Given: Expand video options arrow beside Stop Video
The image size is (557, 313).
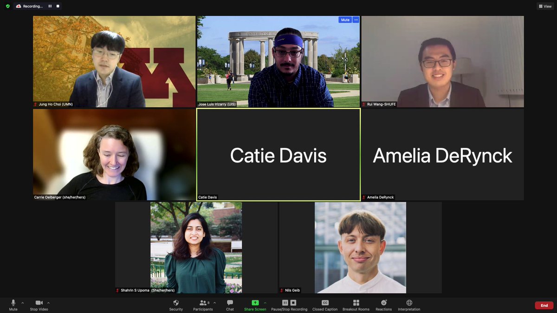Looking at the screenshot, I should tap(48, 303).
